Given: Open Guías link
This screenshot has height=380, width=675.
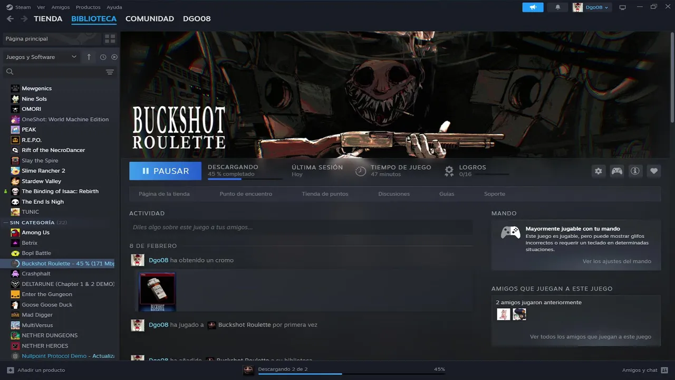Looking at the screenshot, I should [447, 194].
